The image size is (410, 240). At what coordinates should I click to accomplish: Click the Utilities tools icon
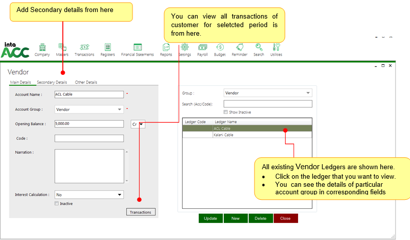(276, 48)
